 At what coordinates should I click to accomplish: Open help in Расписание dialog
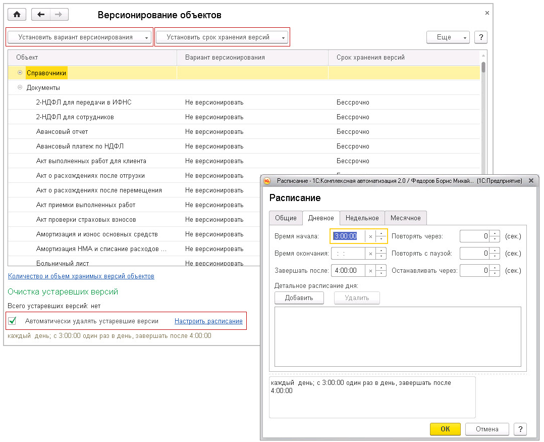click(520, 429)
